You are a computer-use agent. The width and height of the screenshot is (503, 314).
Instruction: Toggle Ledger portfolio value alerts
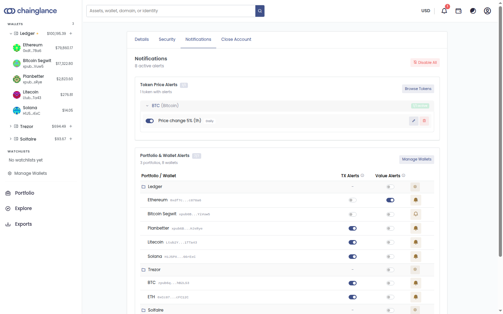390,187
